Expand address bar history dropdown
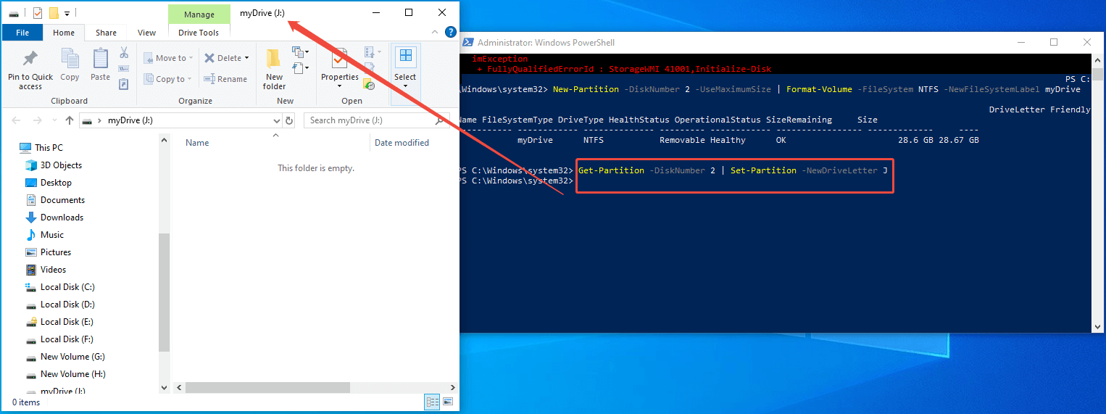This screenshot has height=414, width=1106. [x=276, y=120]
